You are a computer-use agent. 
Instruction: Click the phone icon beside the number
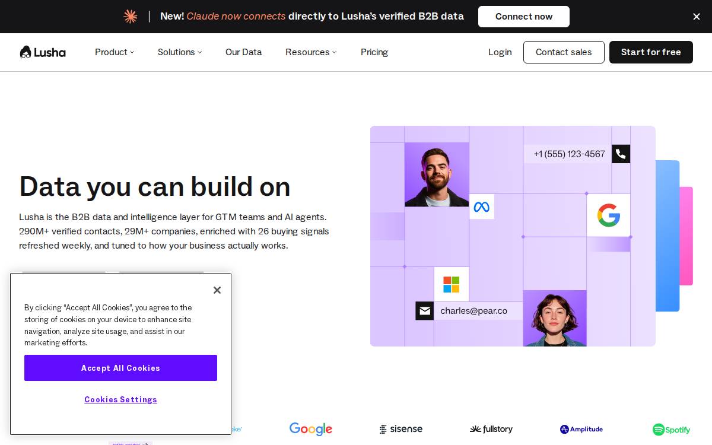(x=621, y=154)
